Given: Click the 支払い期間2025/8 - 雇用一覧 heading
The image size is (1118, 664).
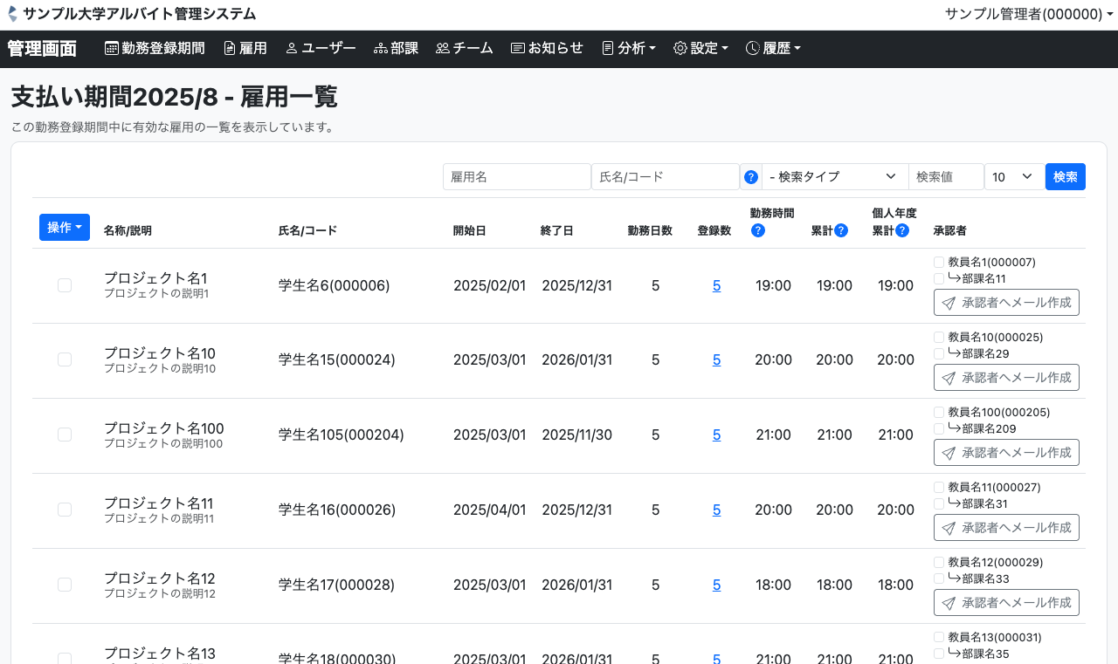Looking at the screenshot, I should coord(174,97).
